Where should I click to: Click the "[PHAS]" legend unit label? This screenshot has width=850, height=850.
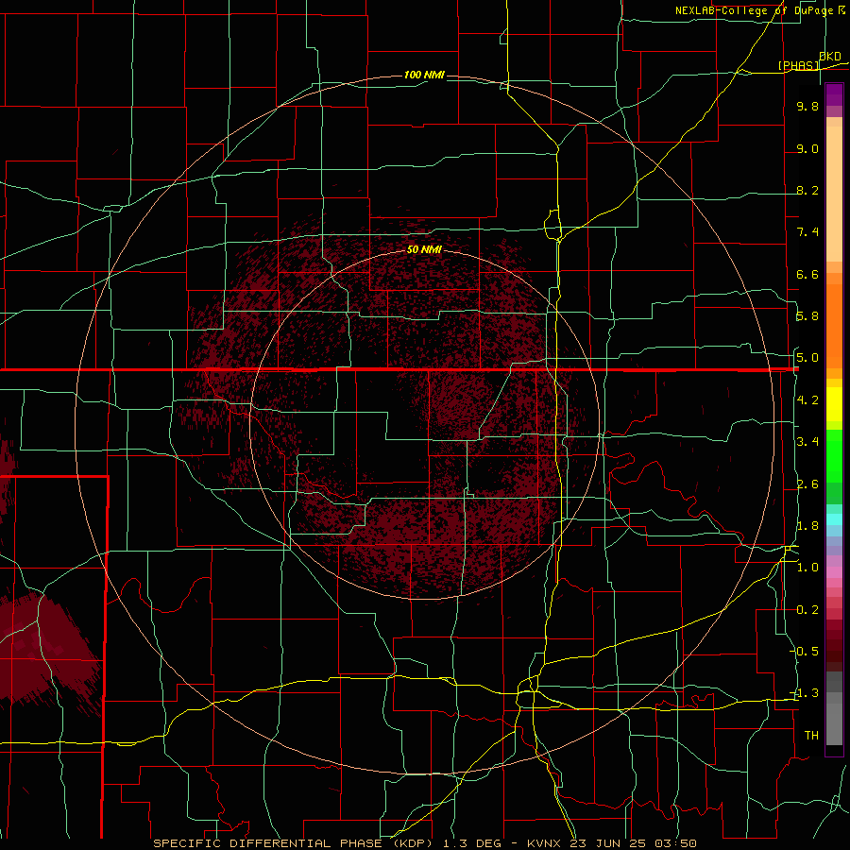click(798, 65)
